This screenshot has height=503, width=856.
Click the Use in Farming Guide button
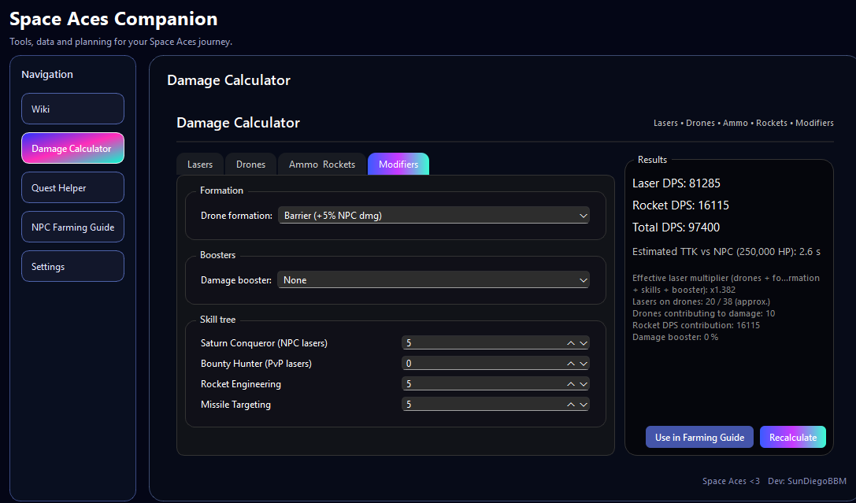[699, 437]
